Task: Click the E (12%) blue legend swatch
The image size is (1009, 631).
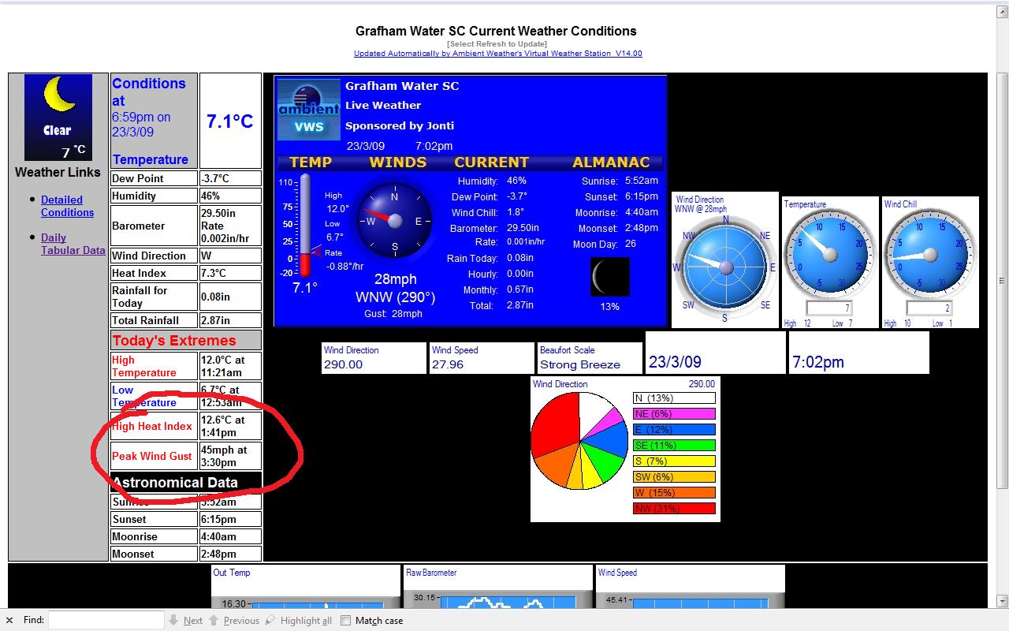Action: click(674, 430)
